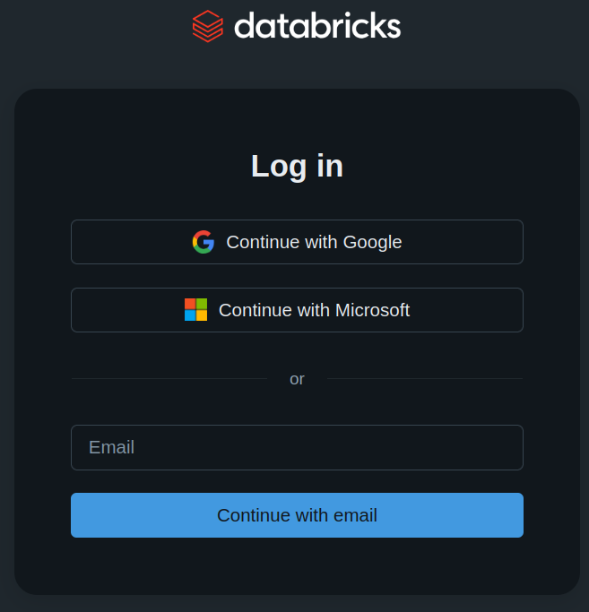Click the Email placeholder text
589x612 pixels.
click(111, 447)
